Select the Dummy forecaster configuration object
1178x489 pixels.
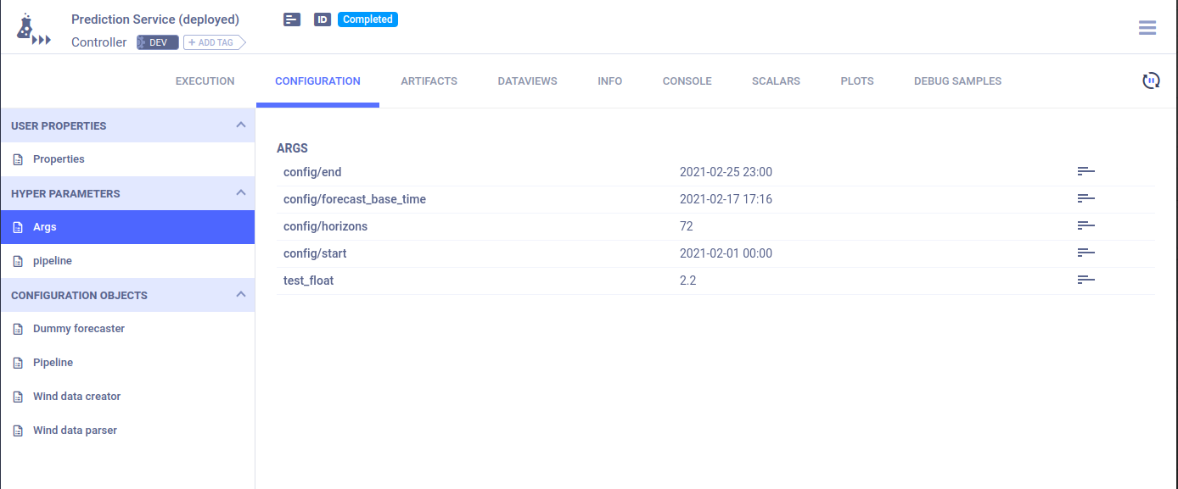click(78, 329)
